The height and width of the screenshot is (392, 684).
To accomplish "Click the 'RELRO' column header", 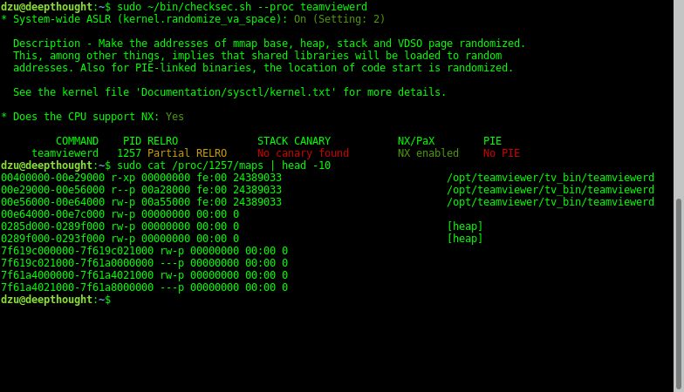I will [x=162, y=141].
